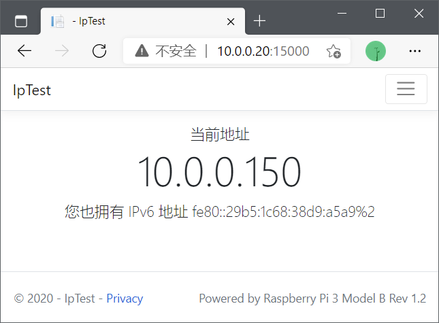Viewport: 439px width, 323px height.
Task: Click the © 2020 - IpTest footer text
Action: tap(54, 299)
